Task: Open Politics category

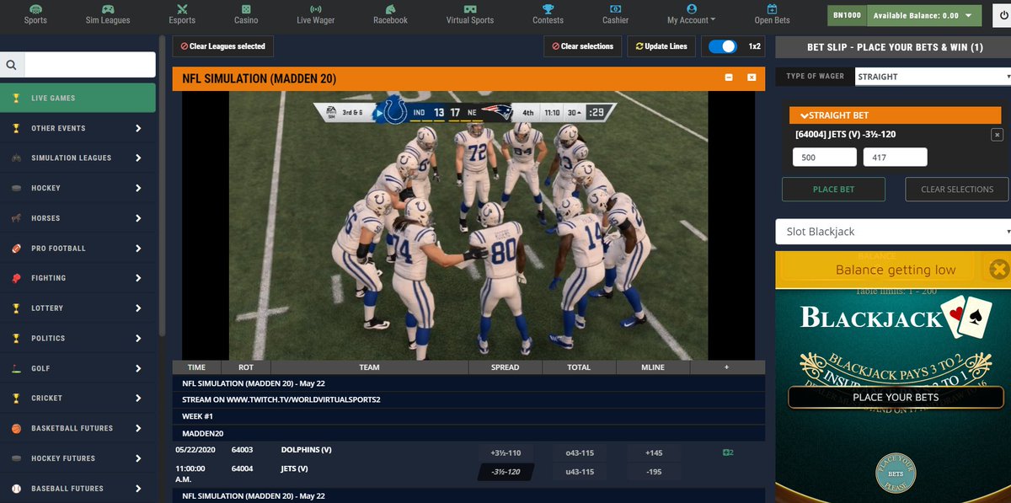Action: [x=78, y=339]
